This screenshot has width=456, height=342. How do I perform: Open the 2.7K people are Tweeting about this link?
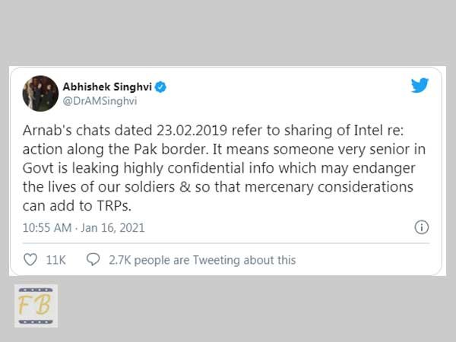pos(202,260)
